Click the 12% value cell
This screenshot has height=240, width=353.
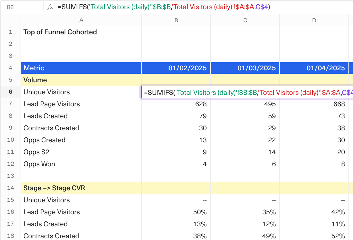coord(245,224)
